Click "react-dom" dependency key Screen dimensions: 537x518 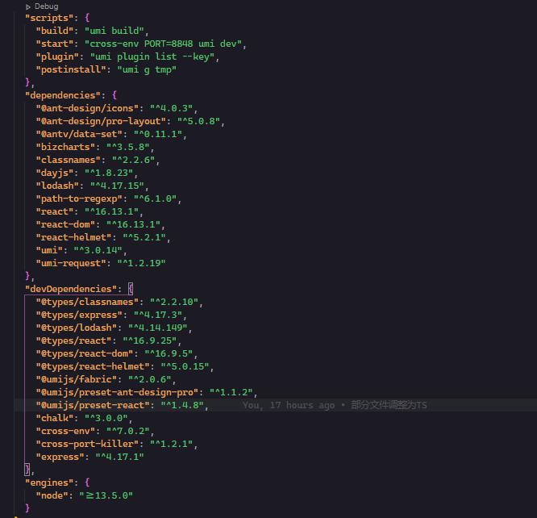pyautogui.click(x=65, y=224)
